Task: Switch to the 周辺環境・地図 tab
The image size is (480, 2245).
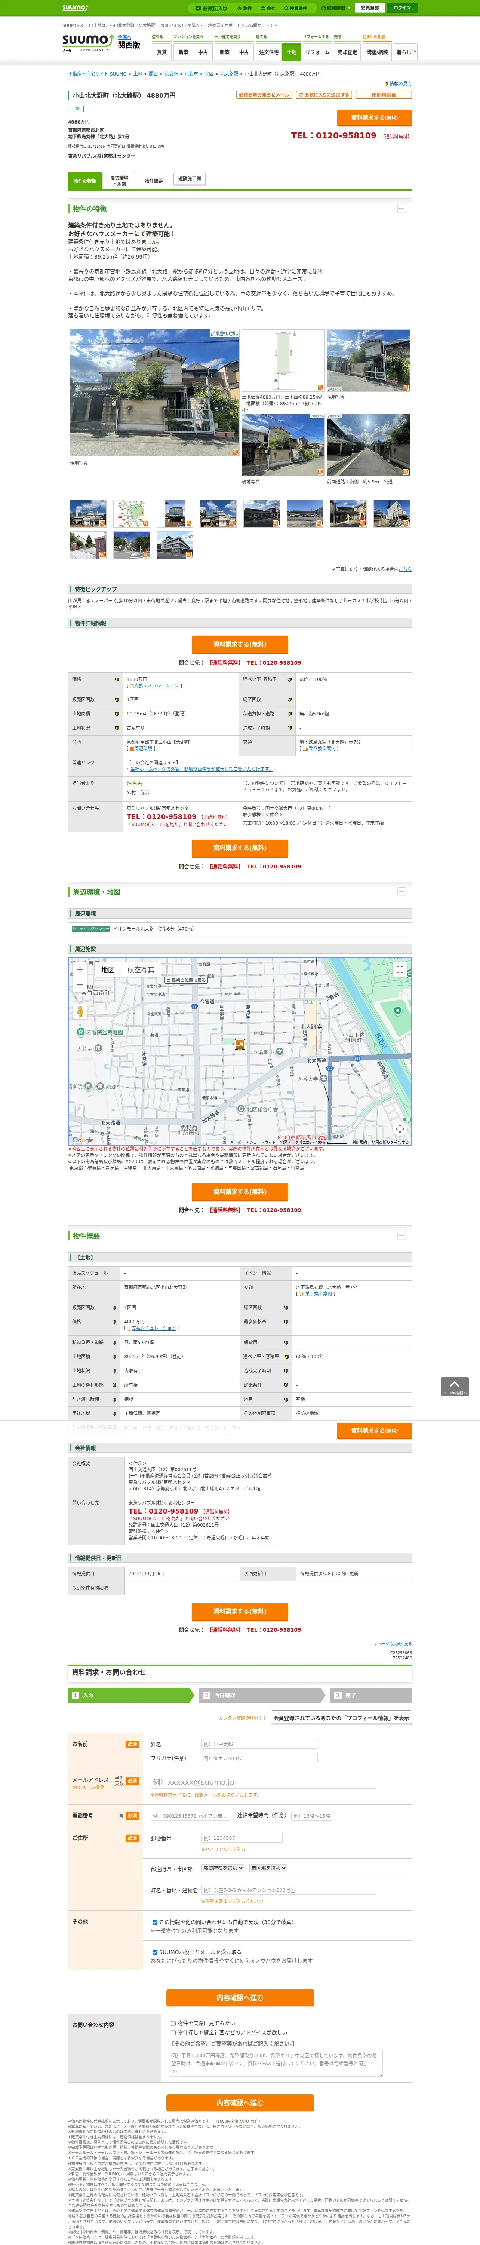Action: coord(119,181)
